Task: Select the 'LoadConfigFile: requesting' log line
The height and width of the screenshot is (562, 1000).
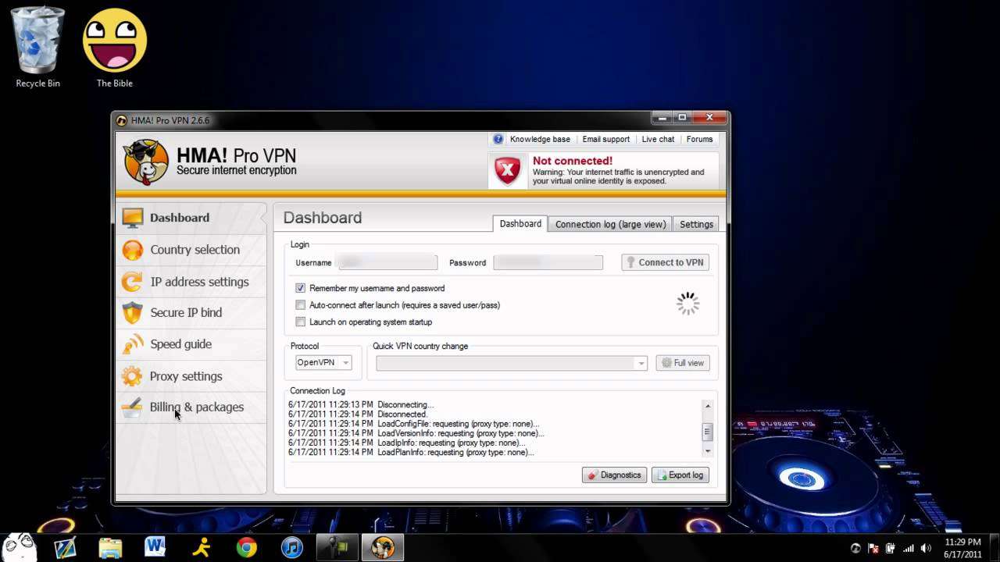Action: click(413, 423)
